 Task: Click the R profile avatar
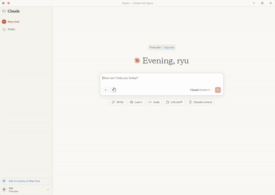[4, 190]
